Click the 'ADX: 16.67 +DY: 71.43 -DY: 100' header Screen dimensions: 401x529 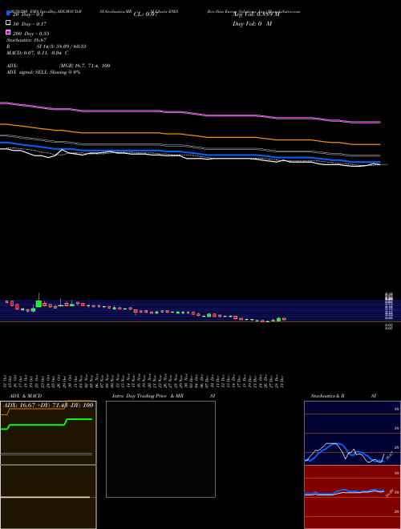[x=48, y=405]
